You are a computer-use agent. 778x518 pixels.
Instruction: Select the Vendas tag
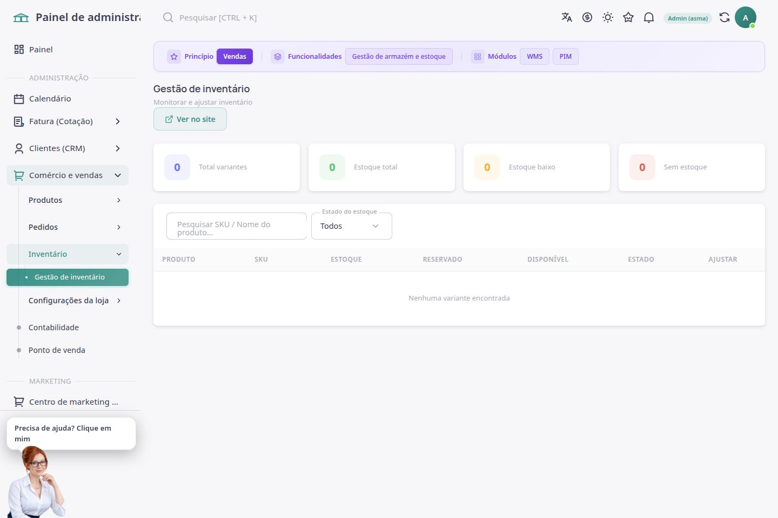(x=234, y=56)
